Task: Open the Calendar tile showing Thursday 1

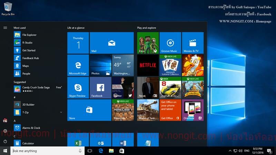Action: point(78,43)
